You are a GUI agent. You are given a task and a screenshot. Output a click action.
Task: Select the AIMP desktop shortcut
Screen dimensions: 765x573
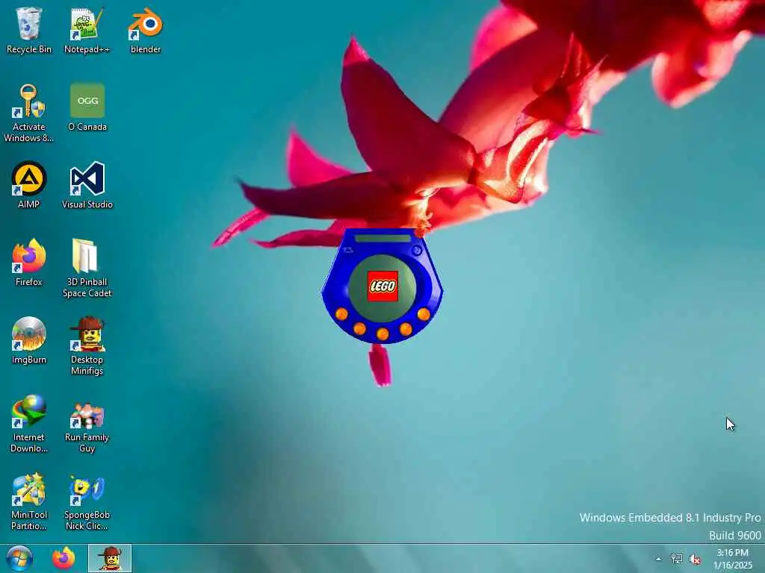(29, 185)
